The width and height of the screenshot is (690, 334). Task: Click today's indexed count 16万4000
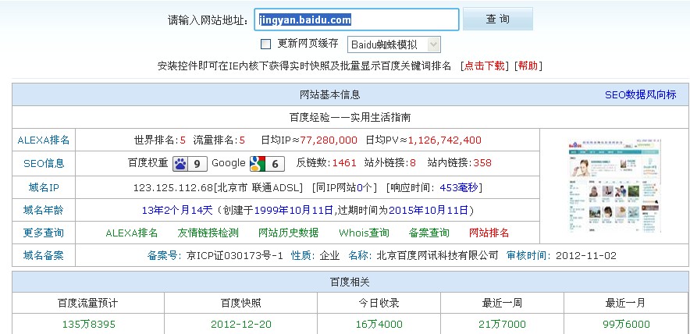[379, 325]
